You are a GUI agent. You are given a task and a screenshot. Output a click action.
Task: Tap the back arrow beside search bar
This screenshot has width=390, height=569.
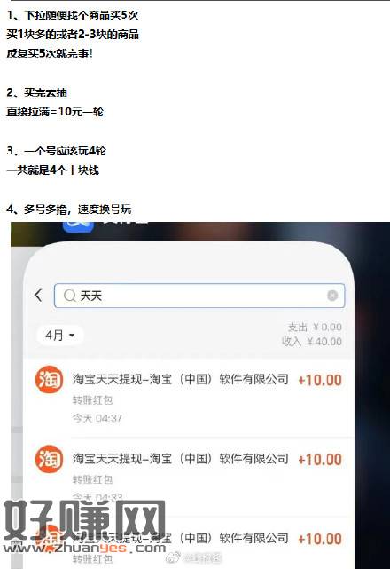point(38,295)
